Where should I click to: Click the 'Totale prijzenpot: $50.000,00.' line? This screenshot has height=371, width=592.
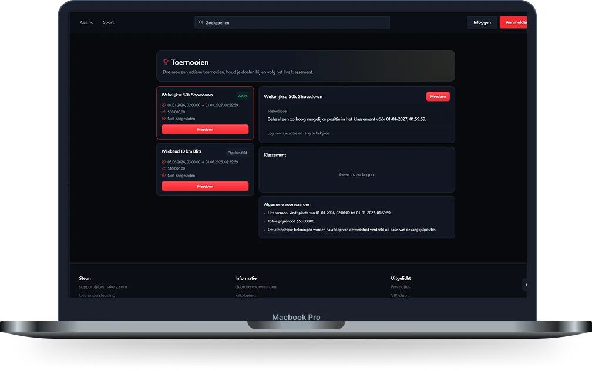coord(291,221)
